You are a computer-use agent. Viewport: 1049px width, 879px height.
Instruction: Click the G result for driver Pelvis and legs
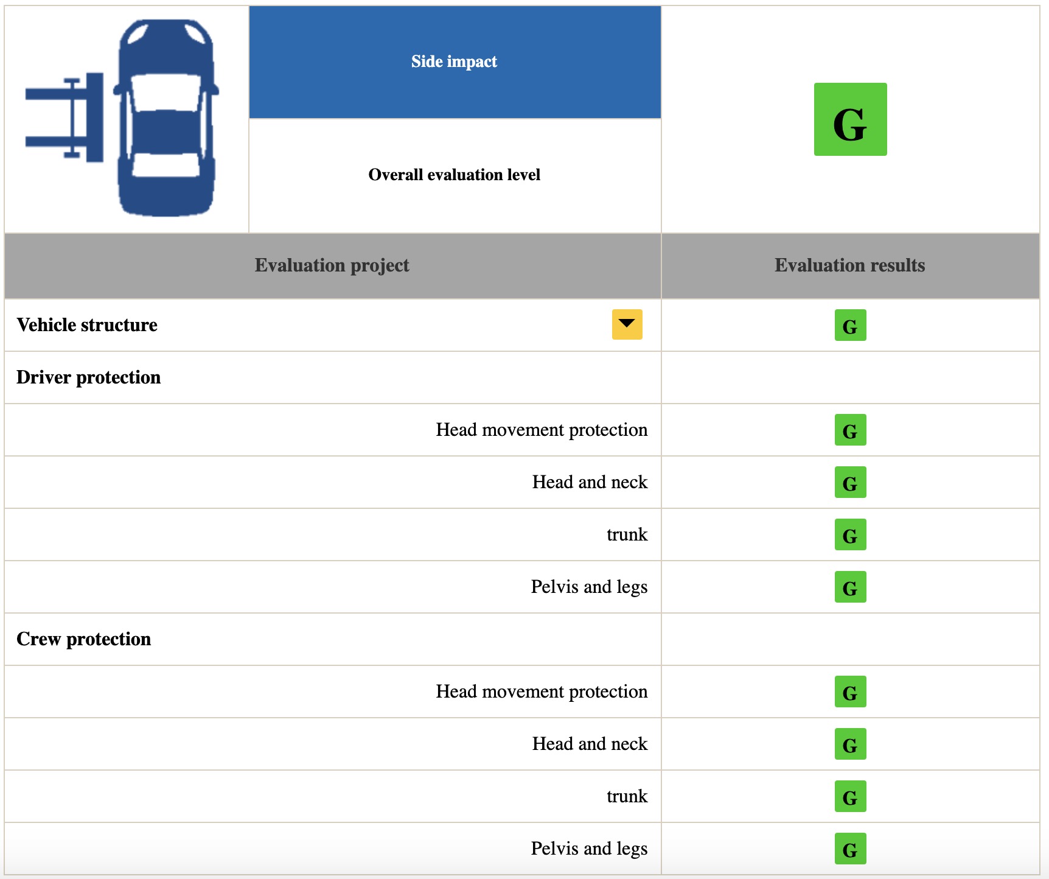point(850,587)
